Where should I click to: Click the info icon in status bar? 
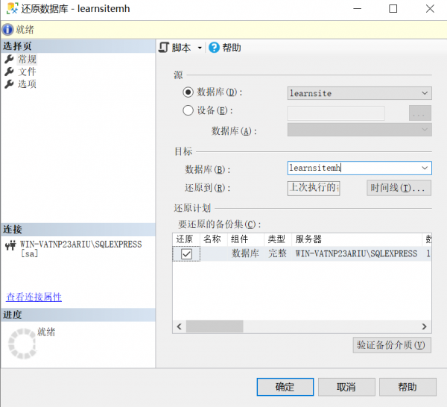click(x=7, y=30)
